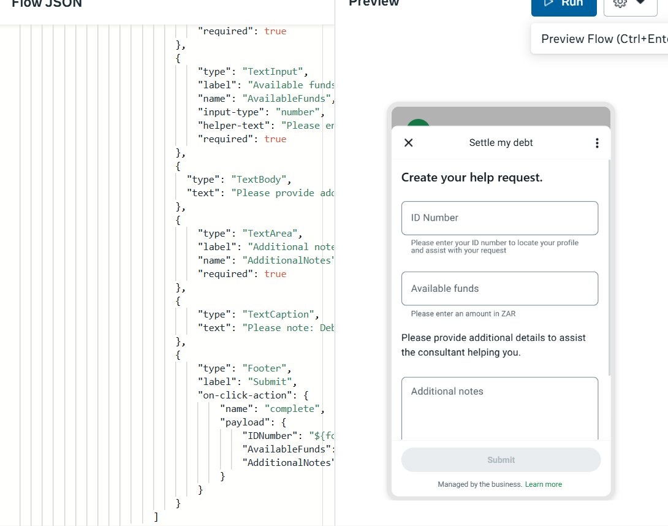Click into the Available funds field
668x526 pixels.
499,289
